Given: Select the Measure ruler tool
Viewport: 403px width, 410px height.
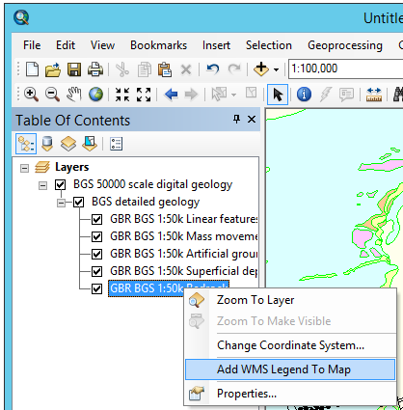Looking at the screenshot, I should point(374,95).
